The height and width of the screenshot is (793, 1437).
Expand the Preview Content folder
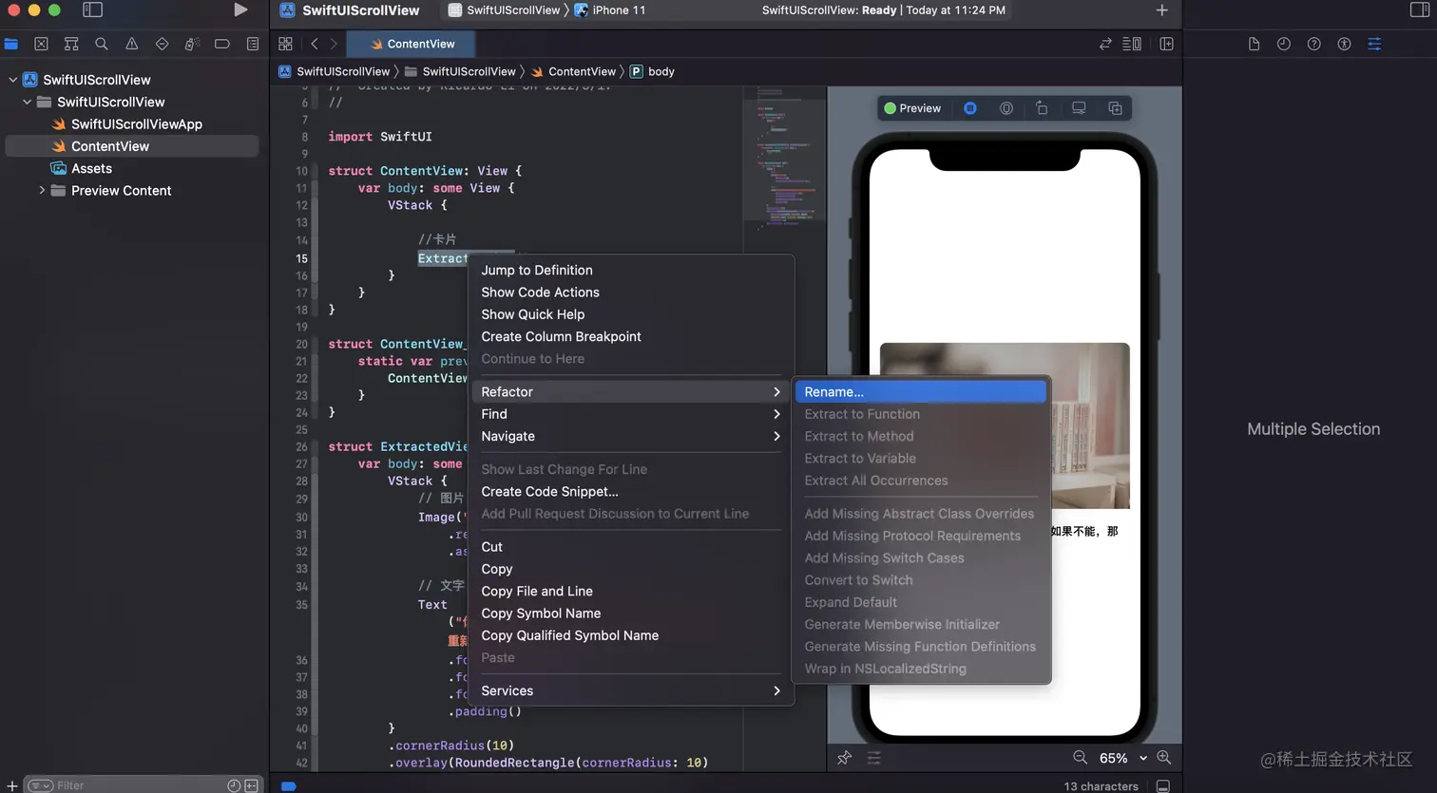(x=42, y=190)
